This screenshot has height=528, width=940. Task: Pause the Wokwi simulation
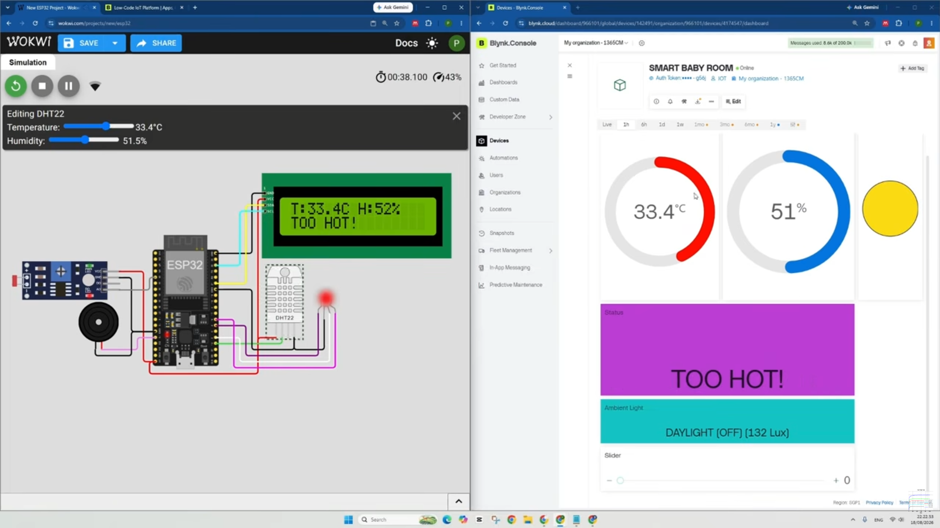[x=69, y=86]
